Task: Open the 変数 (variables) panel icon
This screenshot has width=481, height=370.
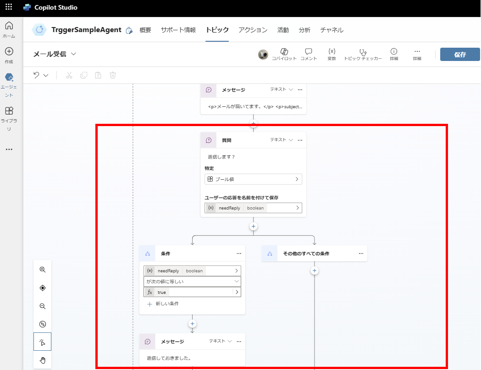Action: click(332, 54)
